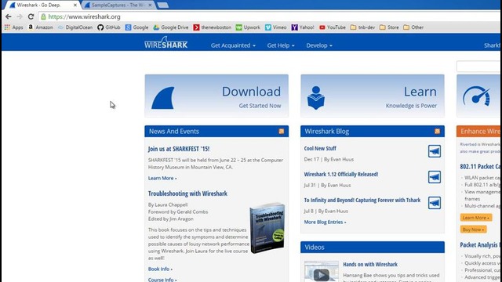Expand the Develop menu
The height and width of the screenshot is (282, 502).
319,45
